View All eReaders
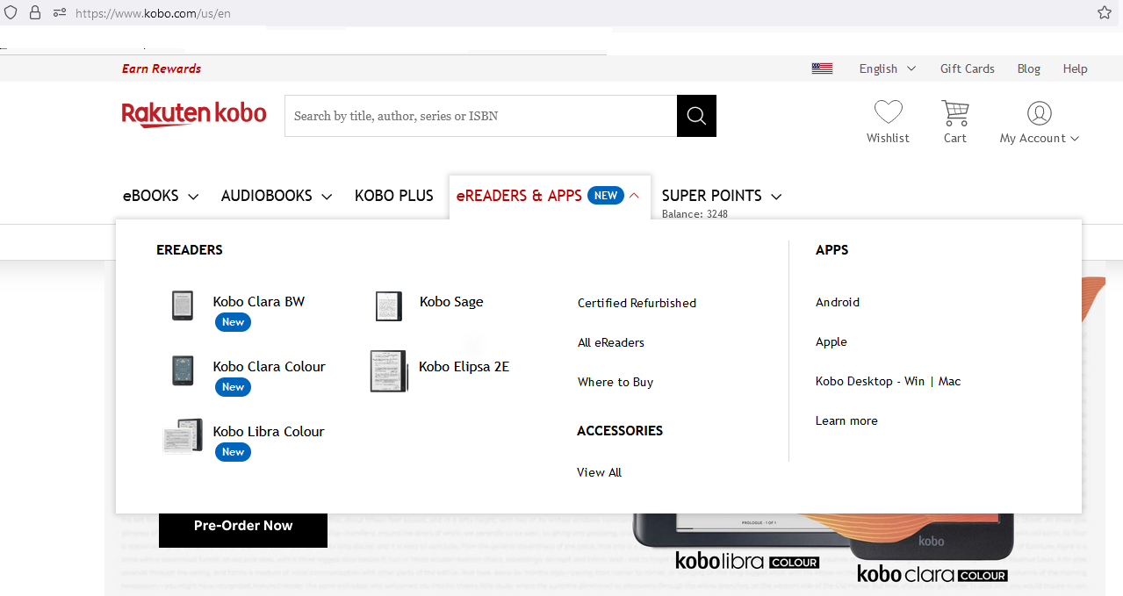This screenshot has height=596, width=1123. click(611, 342)
